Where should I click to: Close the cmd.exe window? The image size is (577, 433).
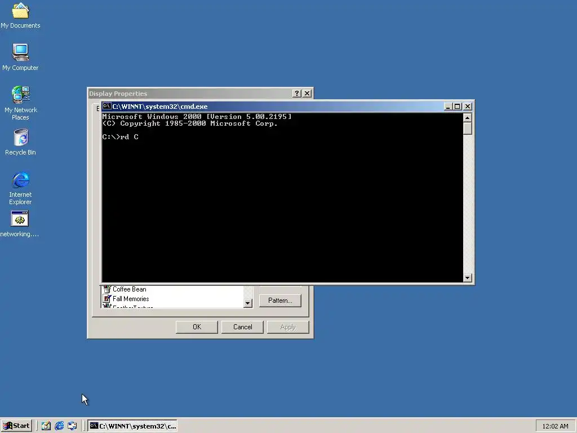(467, 107)
